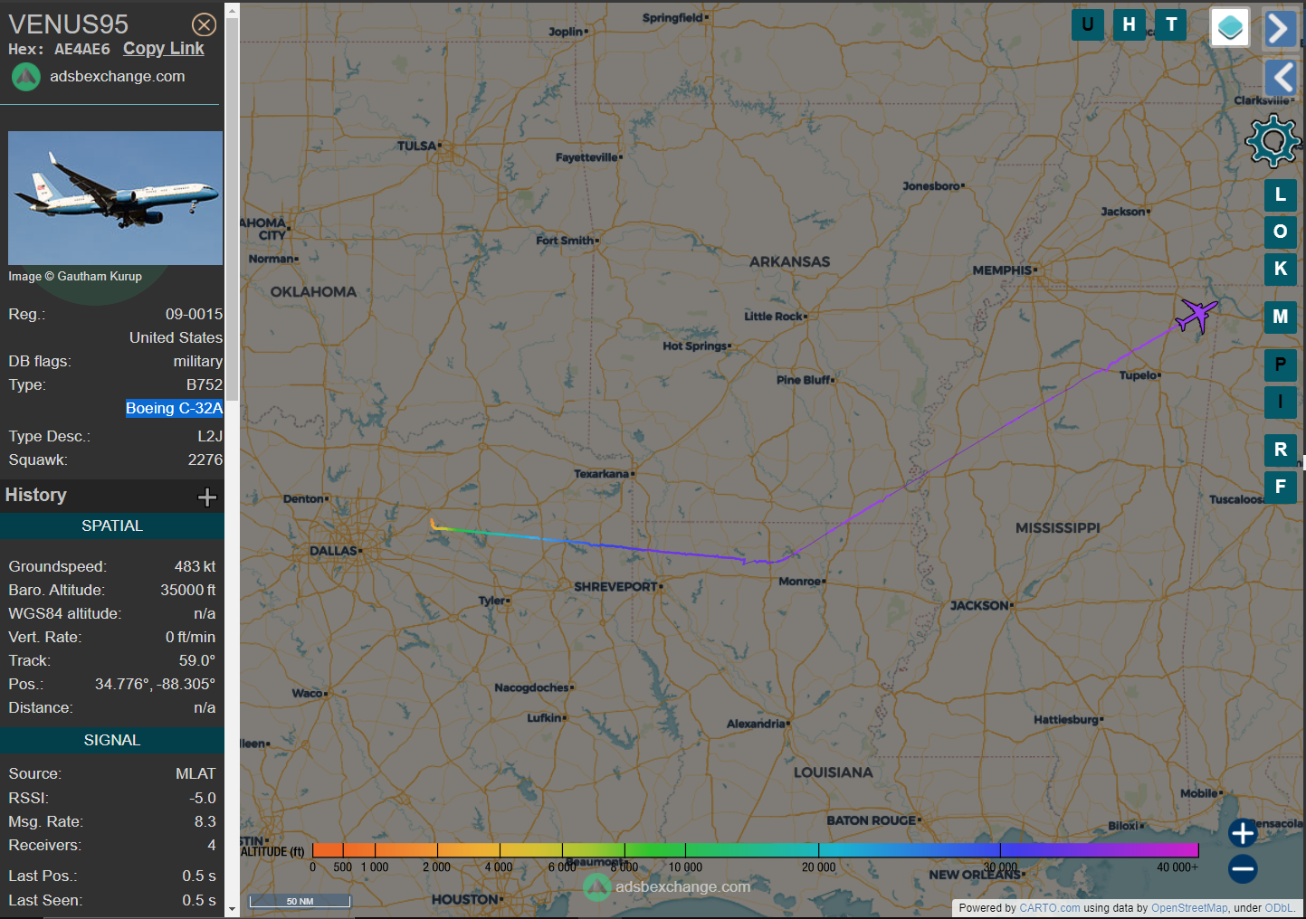1306x919 pixels.
Task: Click the Last Pos. 0.5 s value
Action: pyautogui.click(x=199, y=876)
